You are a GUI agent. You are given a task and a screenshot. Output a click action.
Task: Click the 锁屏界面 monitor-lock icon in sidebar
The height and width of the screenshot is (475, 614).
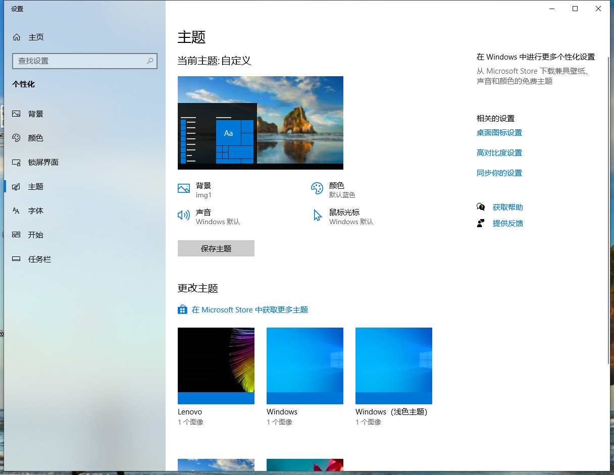point(17,163)
